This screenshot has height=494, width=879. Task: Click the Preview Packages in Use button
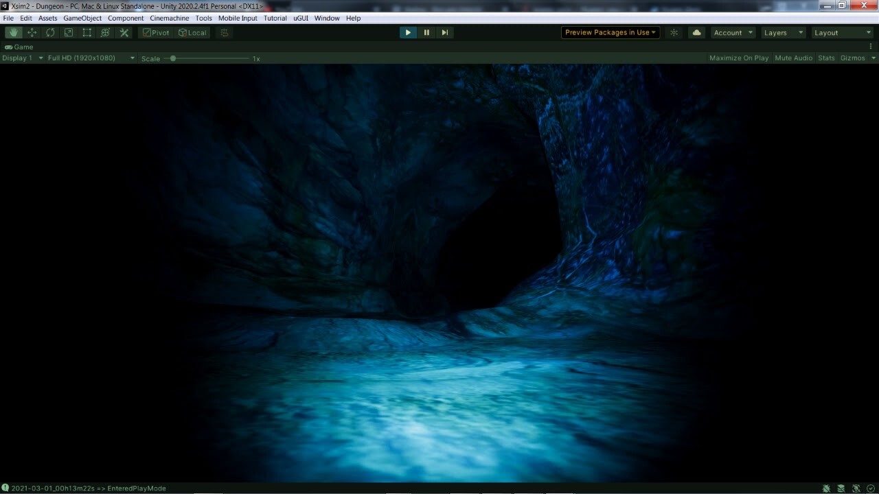610,32
